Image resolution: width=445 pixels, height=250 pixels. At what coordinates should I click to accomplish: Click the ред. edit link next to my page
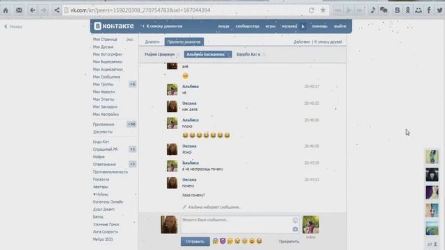point(130,40)
